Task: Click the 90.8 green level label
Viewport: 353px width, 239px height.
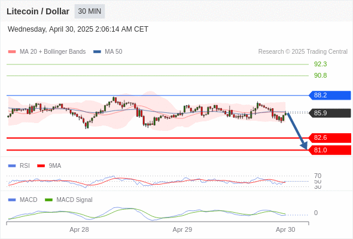Action: 320,75
